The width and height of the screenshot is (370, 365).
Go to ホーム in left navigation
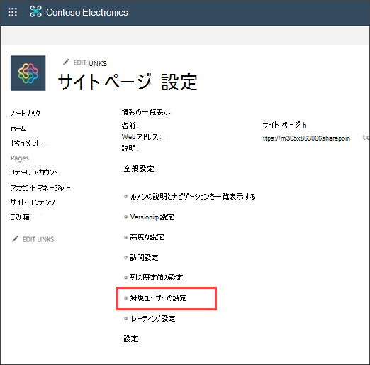click(18, 129)
